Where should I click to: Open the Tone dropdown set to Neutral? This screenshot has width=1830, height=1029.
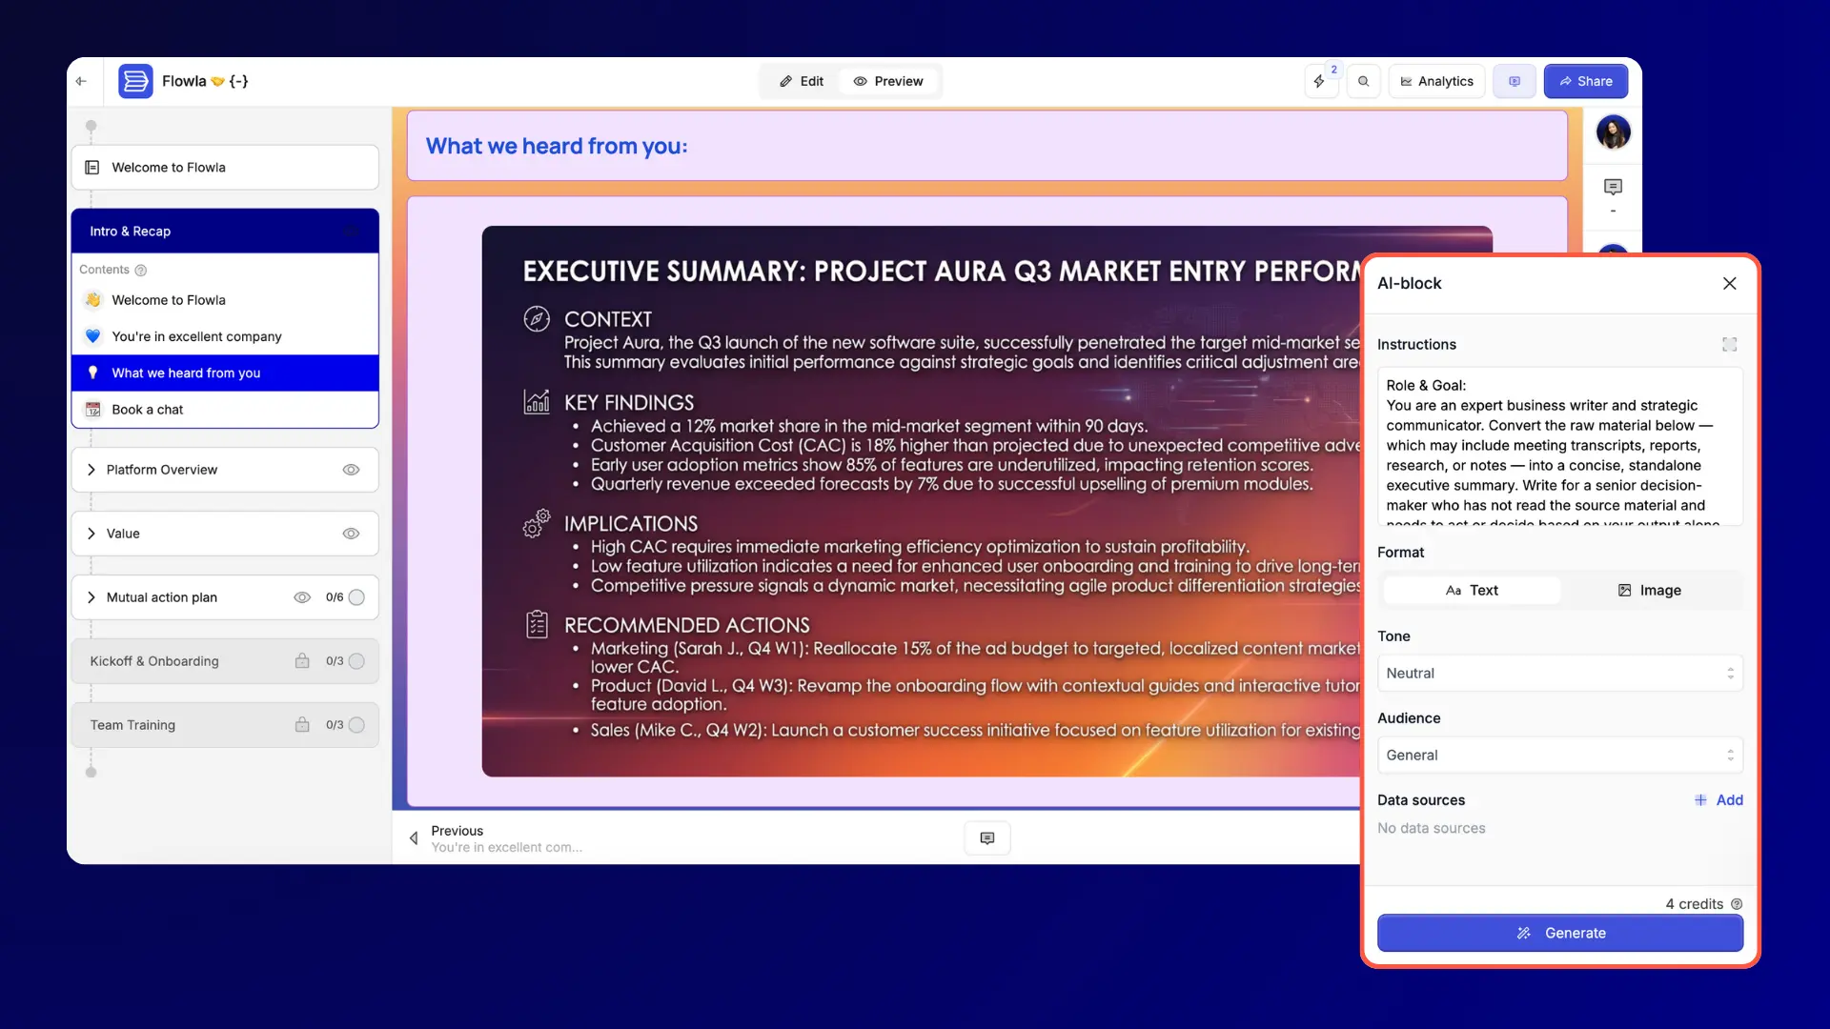click(1559, 673)
